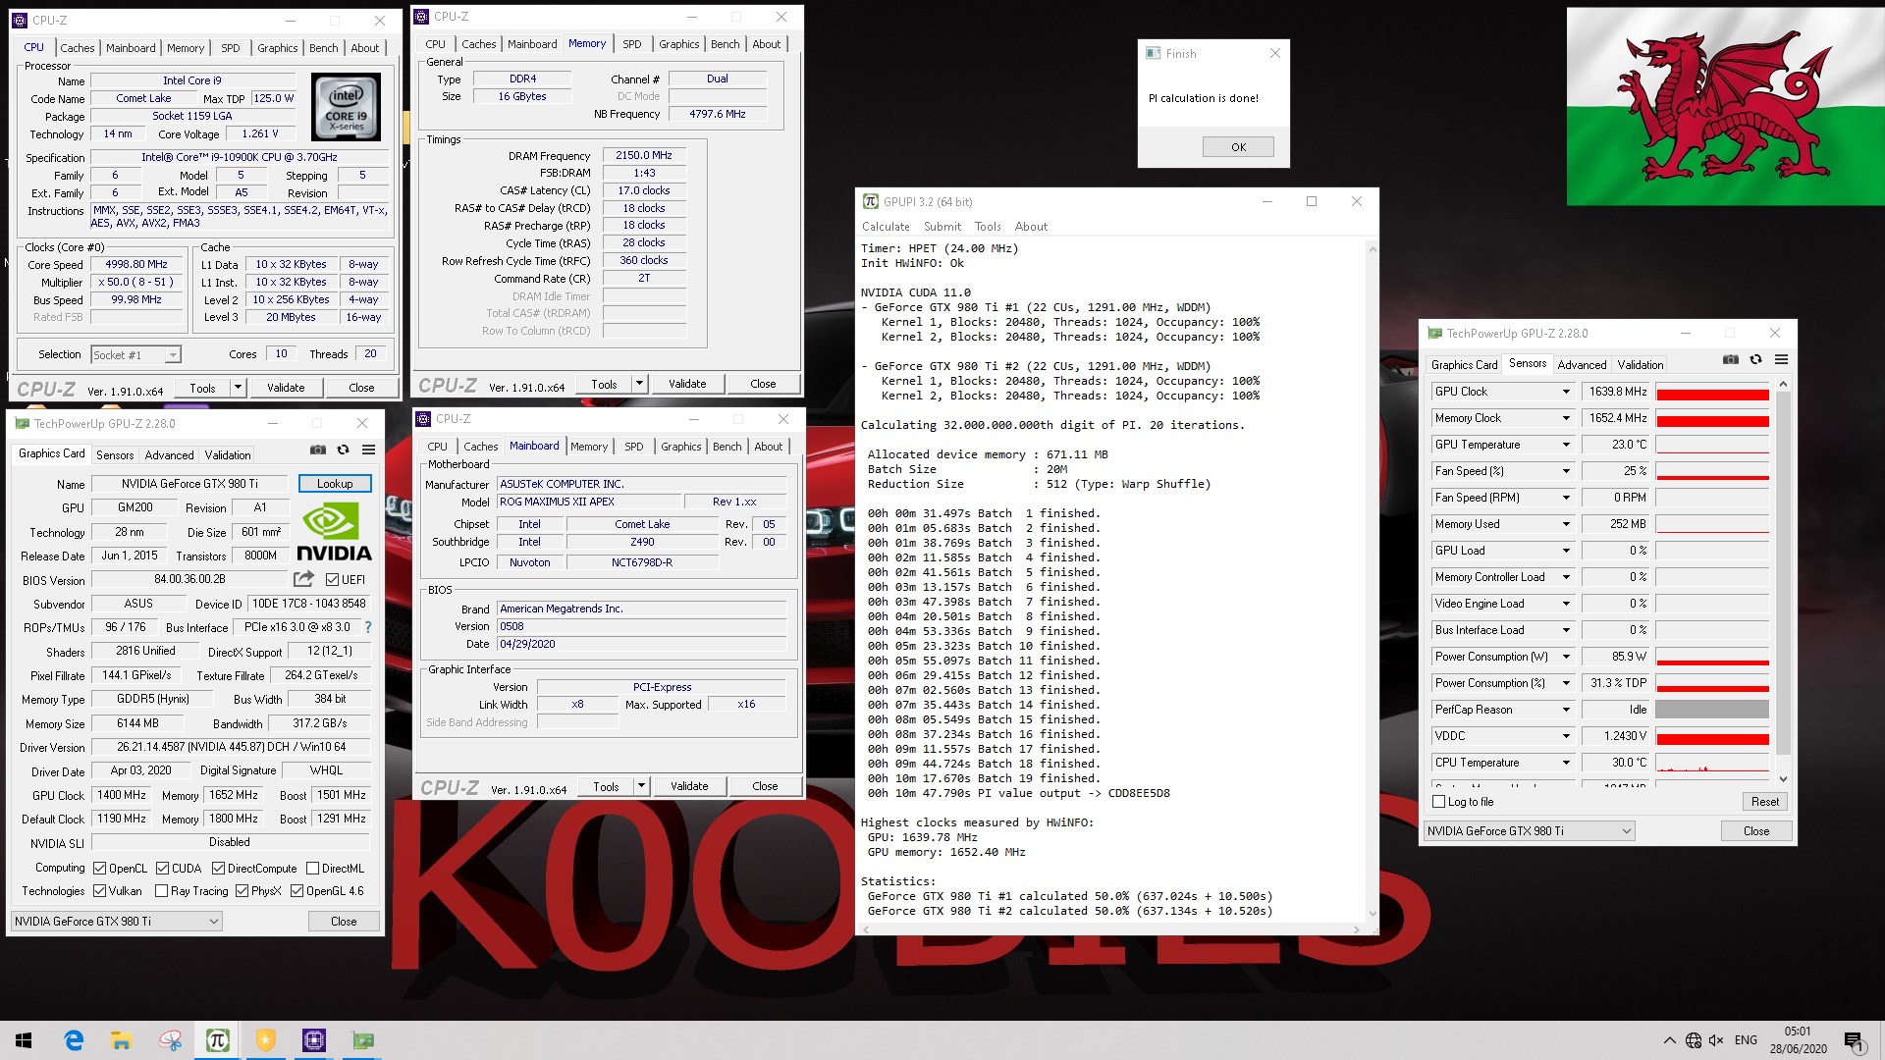1885x1060 pixels.
Task: Open Microsoft Edge from the taskbar
Action: click(74, 1040)
